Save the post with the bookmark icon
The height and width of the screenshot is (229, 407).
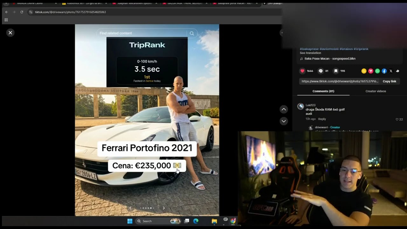coord(336,71)
